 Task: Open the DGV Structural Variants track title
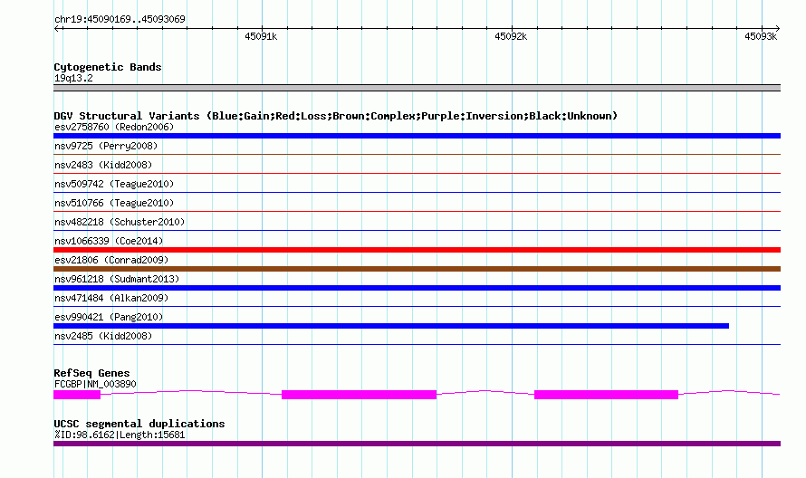point(336,116)
